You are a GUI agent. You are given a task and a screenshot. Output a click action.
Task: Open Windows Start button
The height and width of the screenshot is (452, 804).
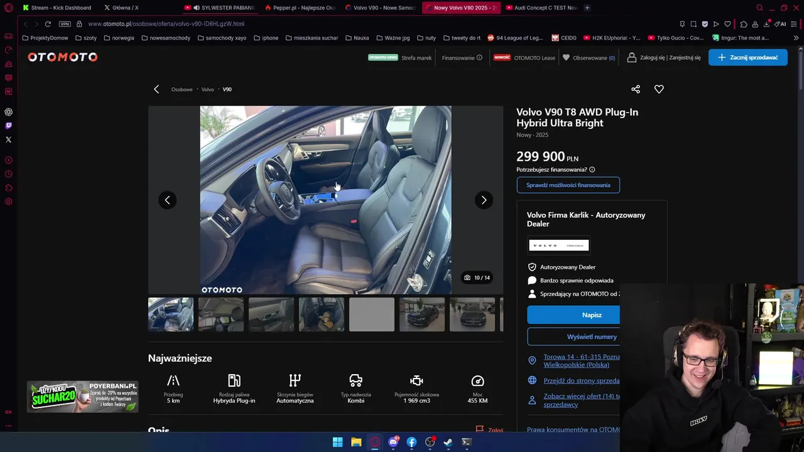click(337, 442)
